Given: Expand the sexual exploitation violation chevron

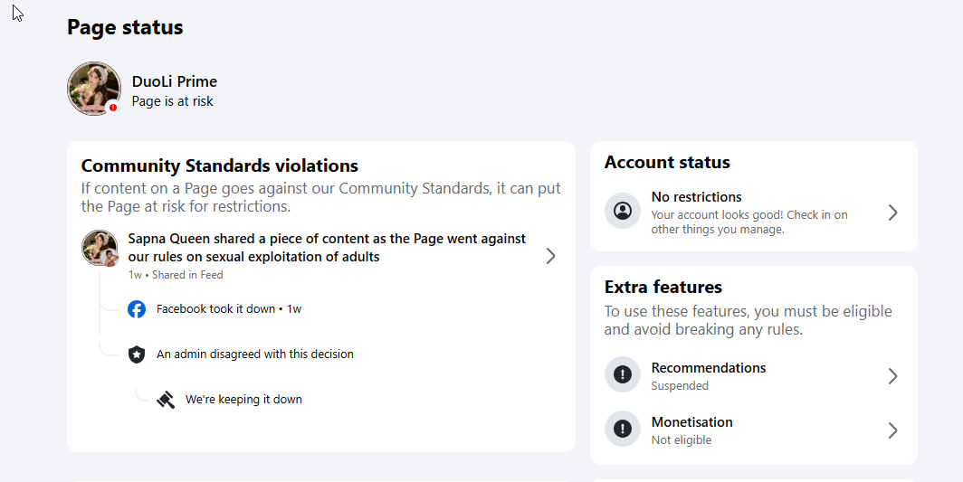Looking at the screenshot, I should [x=551, y=256].
